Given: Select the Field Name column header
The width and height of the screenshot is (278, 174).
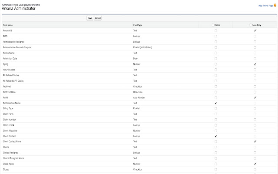Looking at the screenshot, I should pos(8,25).
